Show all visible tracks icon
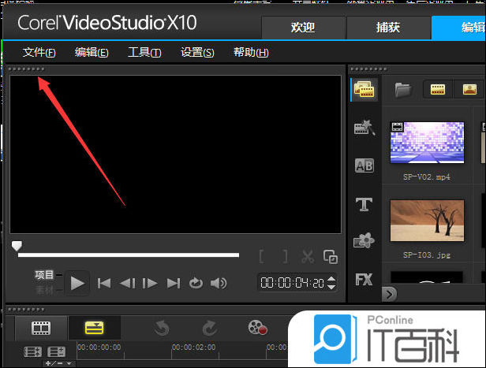 [33, 352]
